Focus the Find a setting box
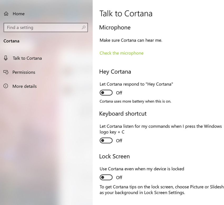This screenshot has height=205, width=224. (46, 27)
